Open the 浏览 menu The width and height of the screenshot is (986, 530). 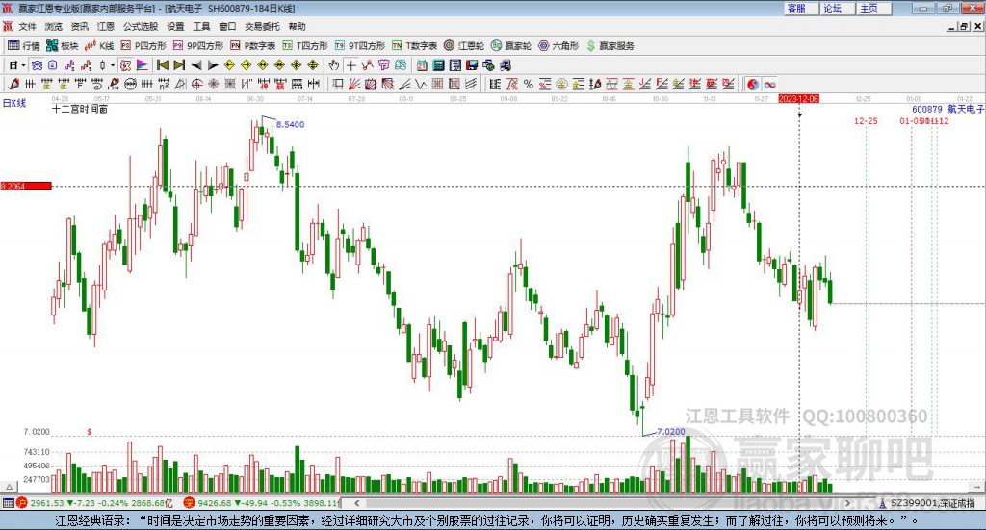coord(54,26)
